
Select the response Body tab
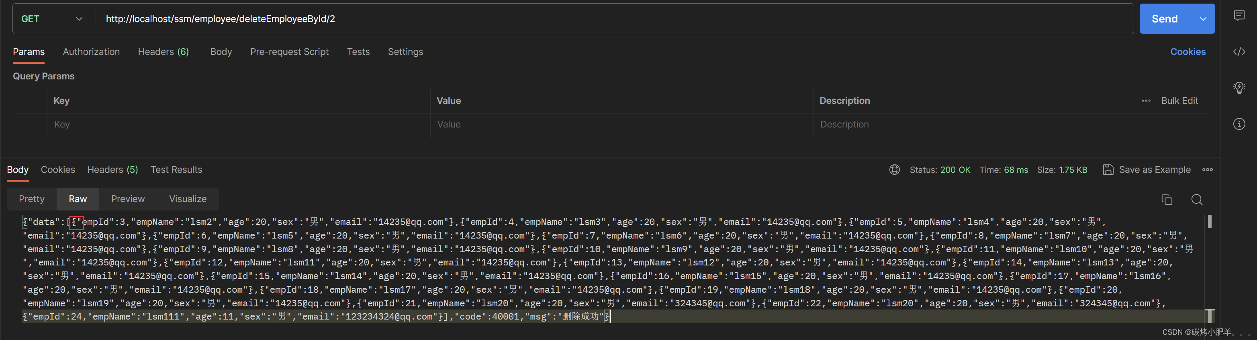[18, 170]
